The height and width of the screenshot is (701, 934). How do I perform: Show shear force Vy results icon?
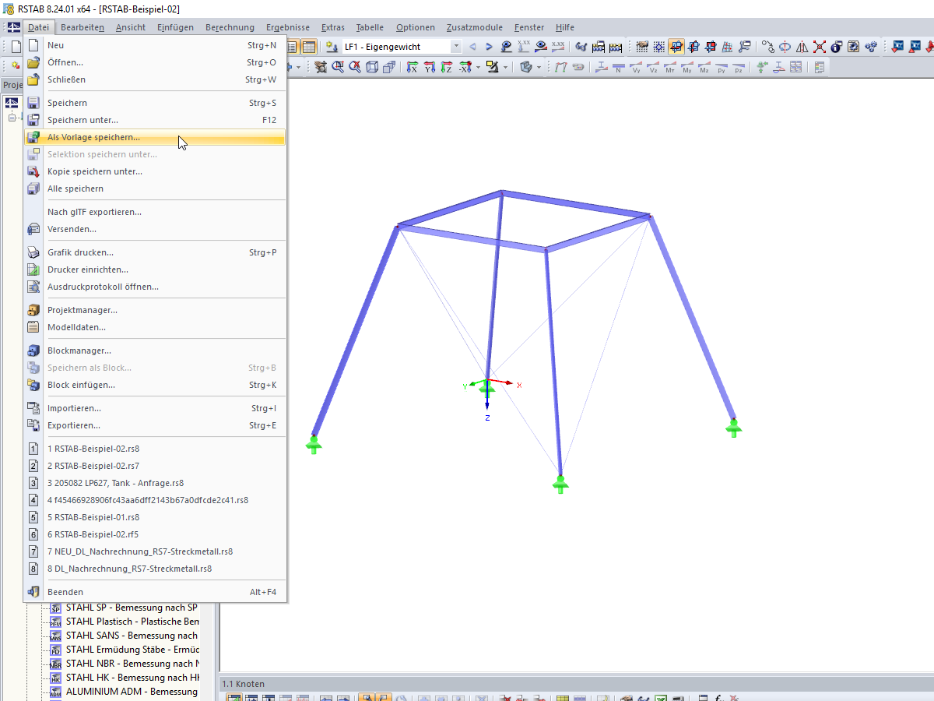click(635, 68)
